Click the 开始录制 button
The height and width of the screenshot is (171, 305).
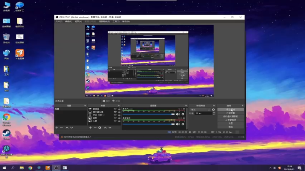tap(231, 113)
